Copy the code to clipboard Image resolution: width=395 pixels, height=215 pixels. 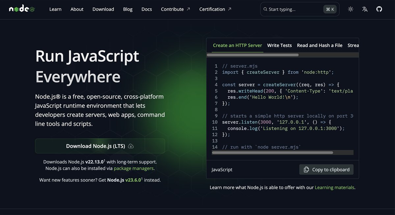tap(327, 169)
